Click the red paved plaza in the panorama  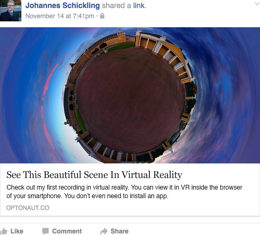[129, 99]
